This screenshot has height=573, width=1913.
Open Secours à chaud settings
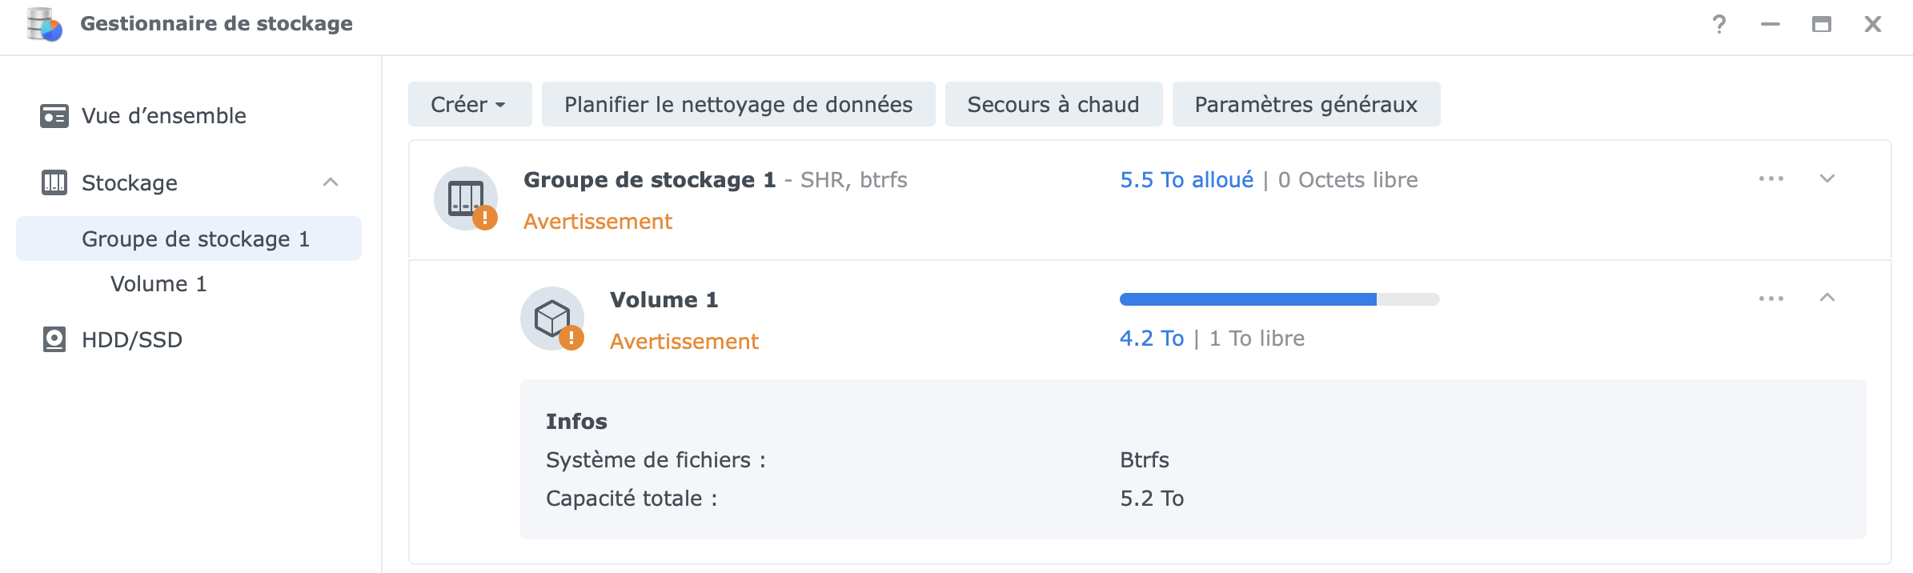coord(1053,104)
